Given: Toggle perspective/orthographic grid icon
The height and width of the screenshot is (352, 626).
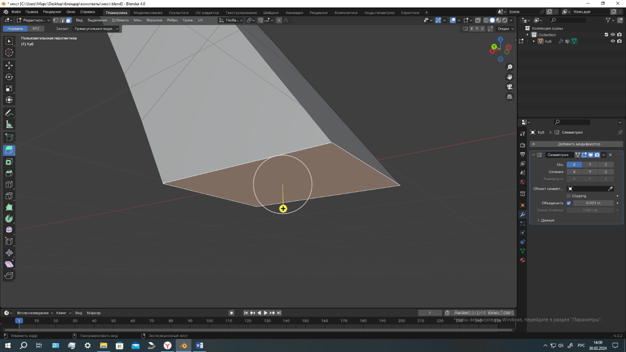Looking at the screenshot, I should point(509,97).
